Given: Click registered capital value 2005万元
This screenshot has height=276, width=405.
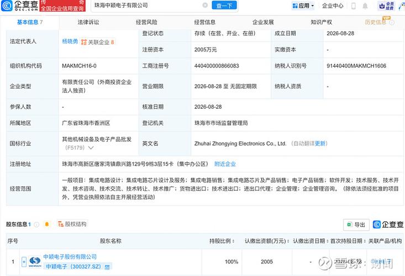Looking at the screenshot, I should [206, 50].
